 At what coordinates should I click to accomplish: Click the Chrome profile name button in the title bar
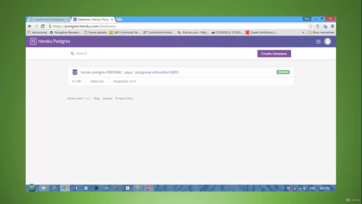tap(307, 19)
